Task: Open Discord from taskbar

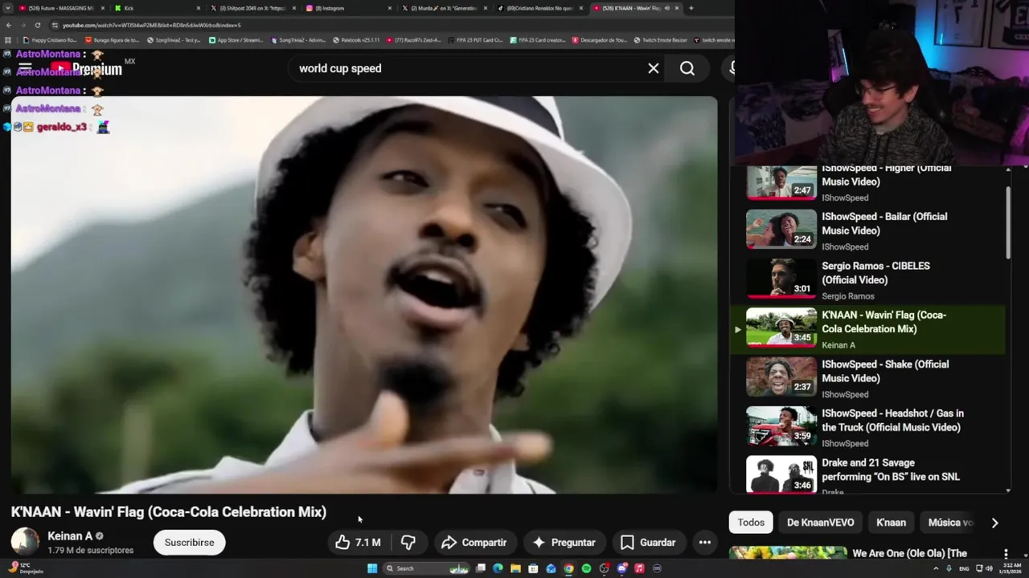Action: coord(621,568)
